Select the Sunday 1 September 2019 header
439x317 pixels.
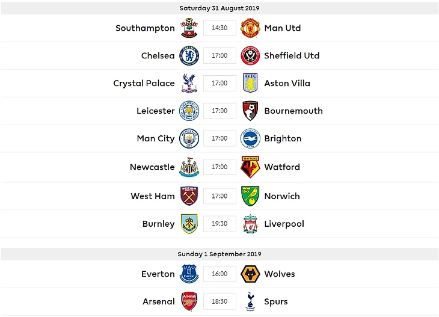pyautogui.click(x=219, y=254)
